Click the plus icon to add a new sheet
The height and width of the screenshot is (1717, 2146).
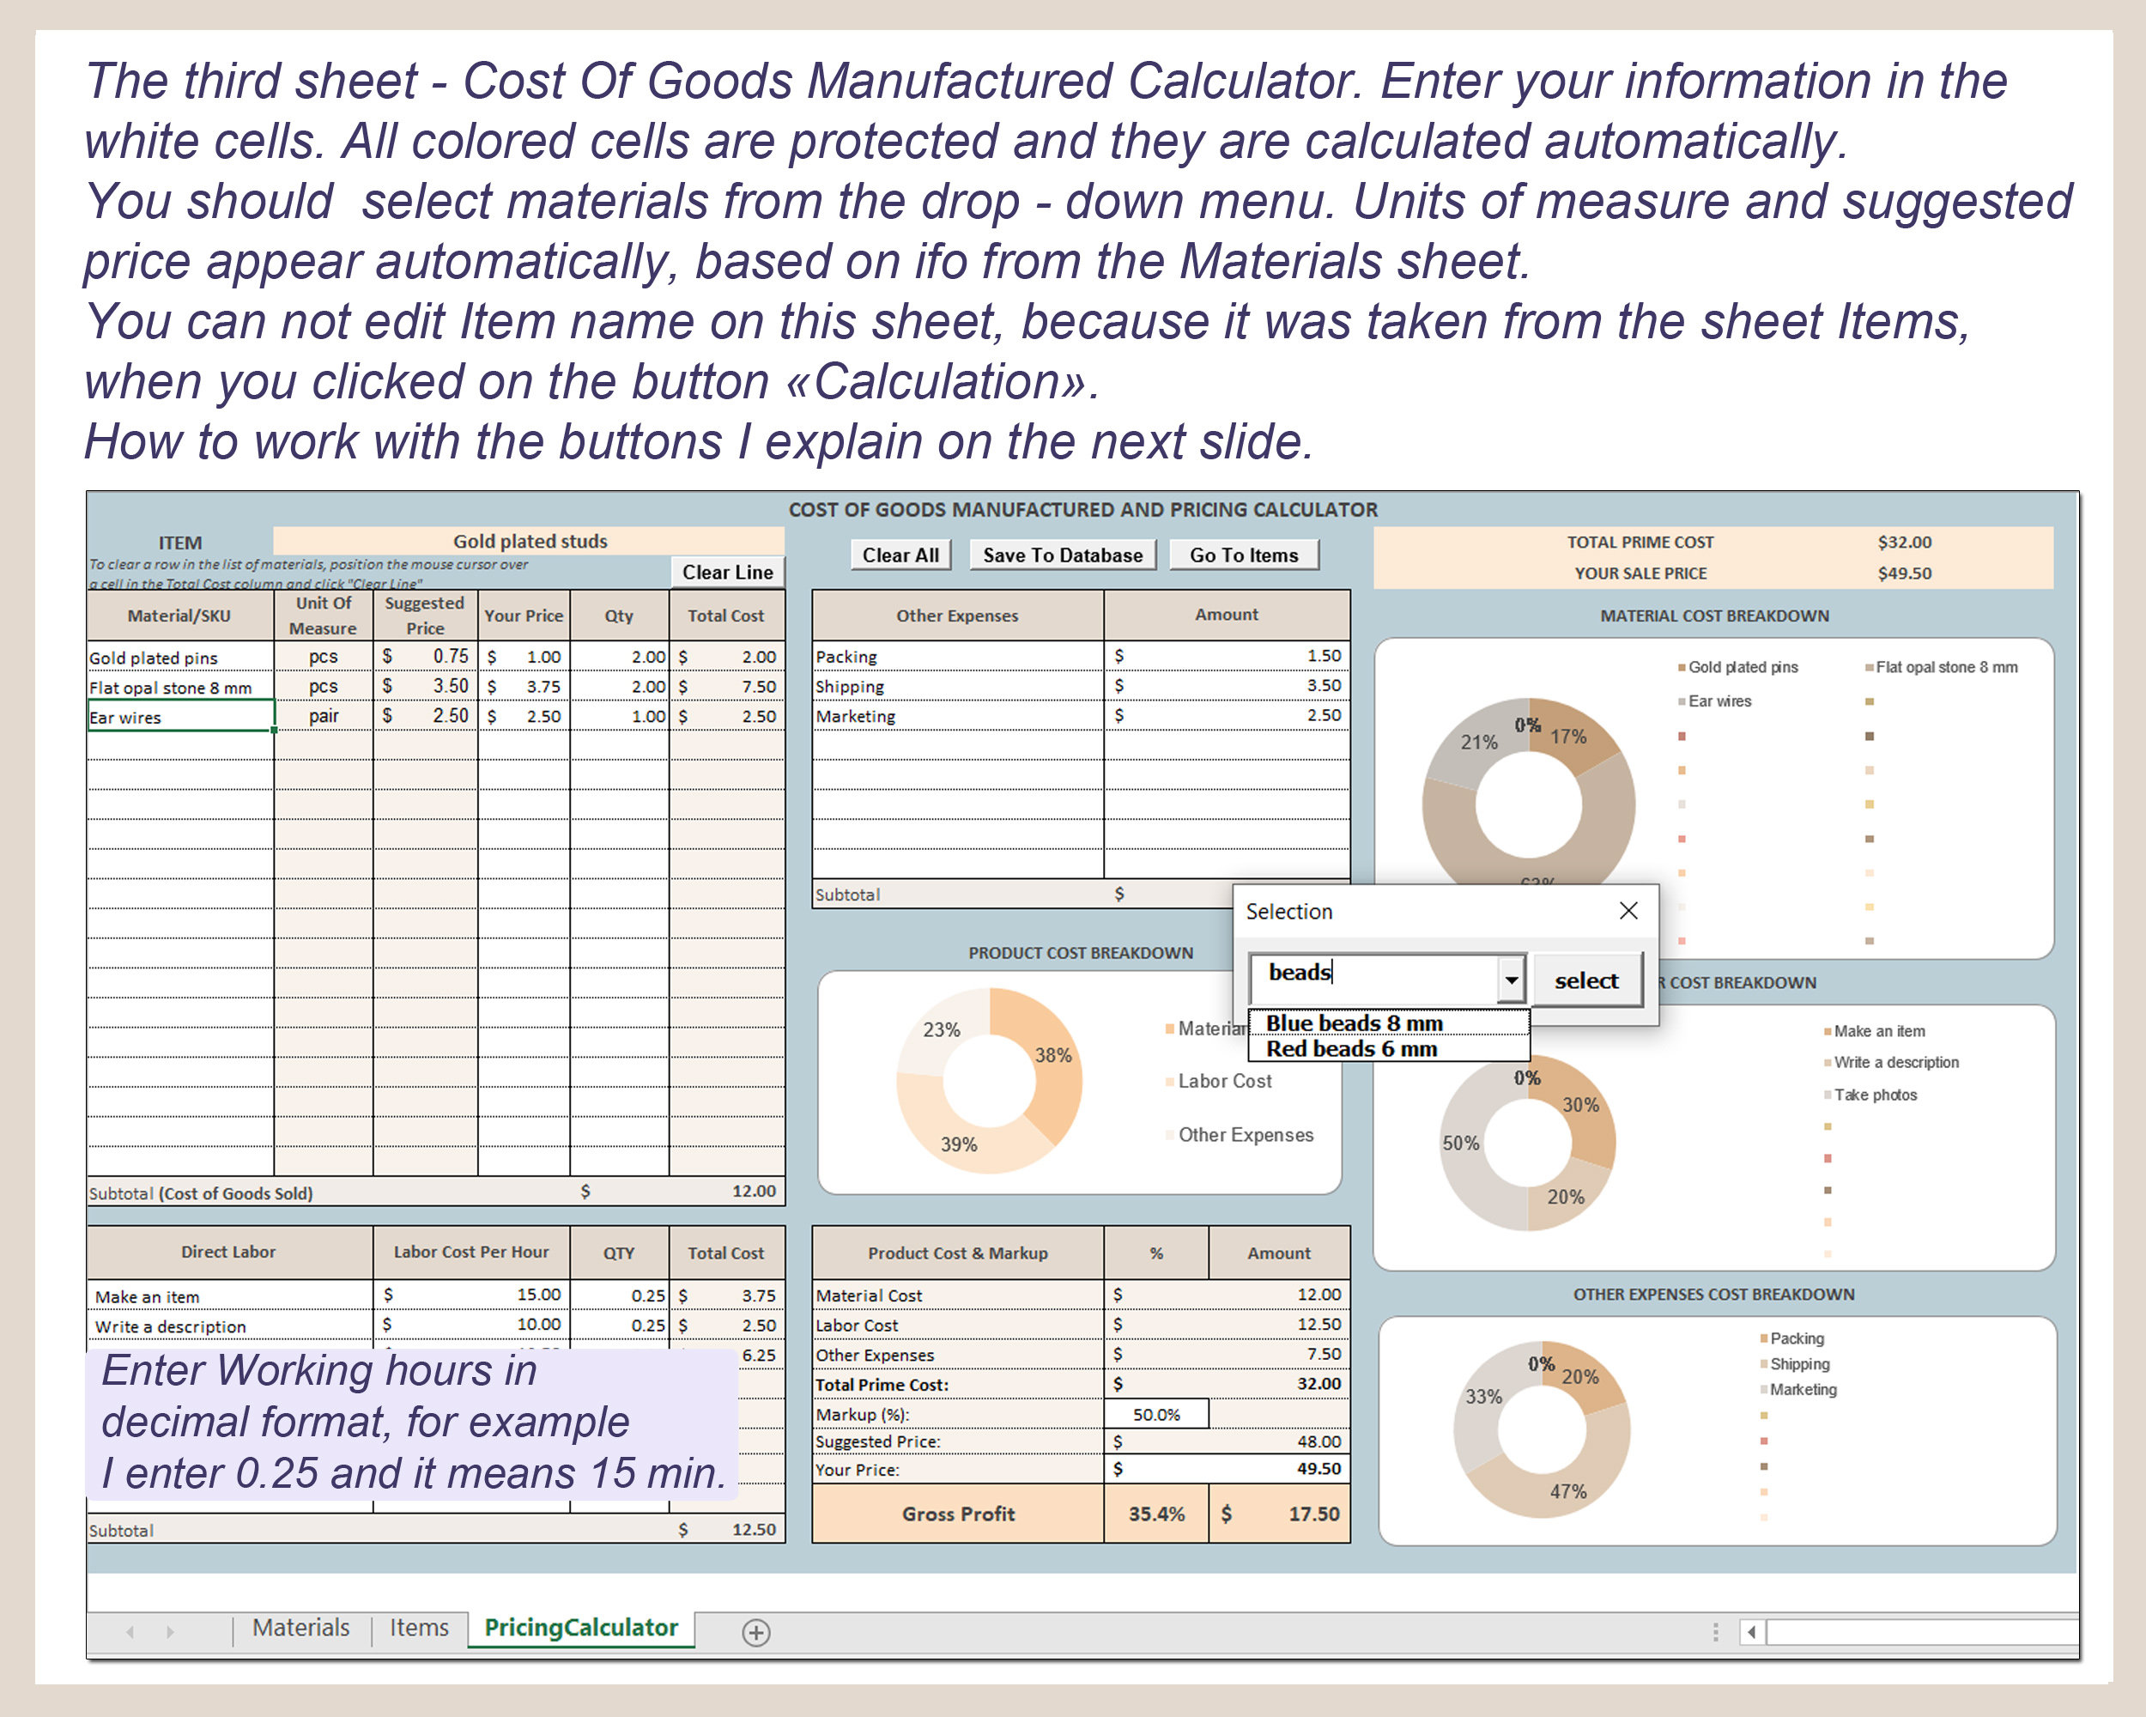click(x=755, y=1632)
